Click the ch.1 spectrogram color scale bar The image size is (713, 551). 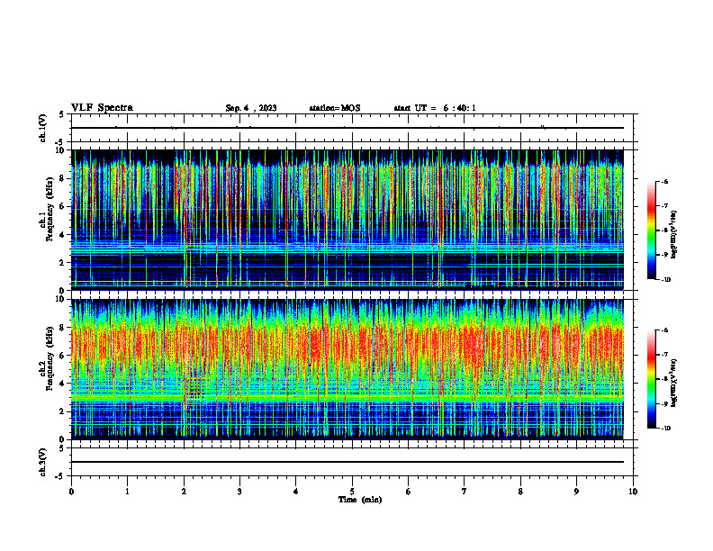(651, 230)
